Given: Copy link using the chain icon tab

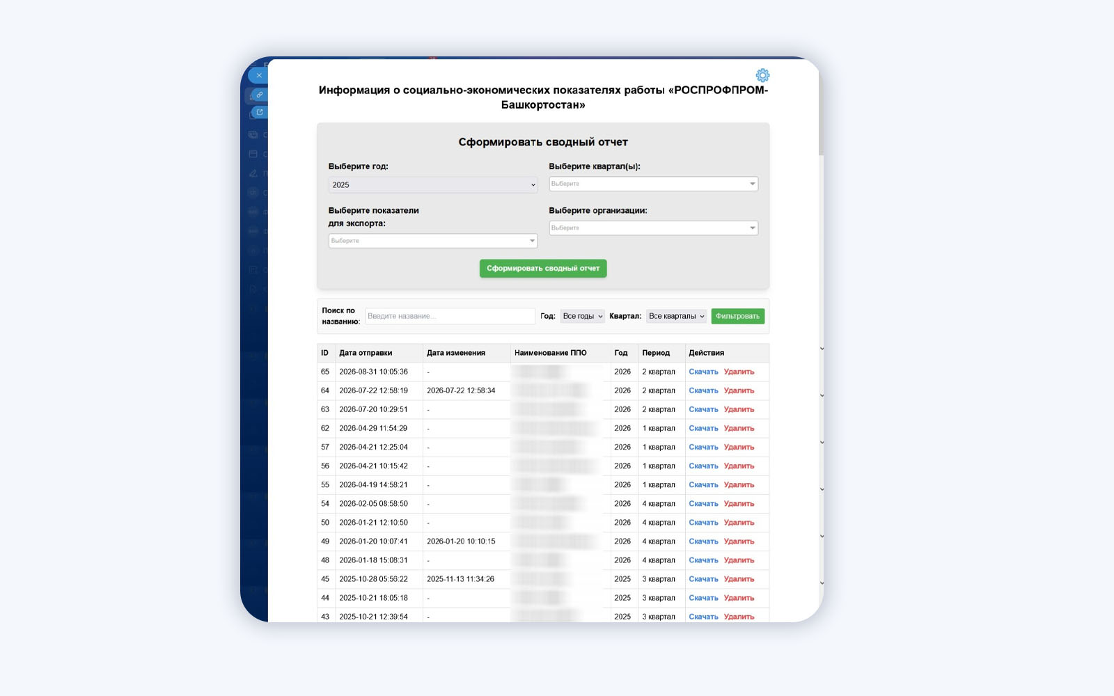Looking at the screenshot, I should (259, 95).
